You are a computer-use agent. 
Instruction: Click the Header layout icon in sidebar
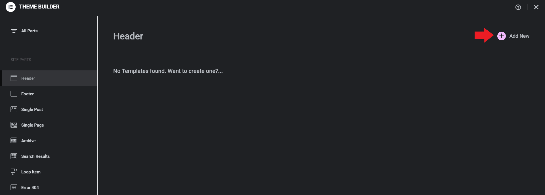coord(14,78)
